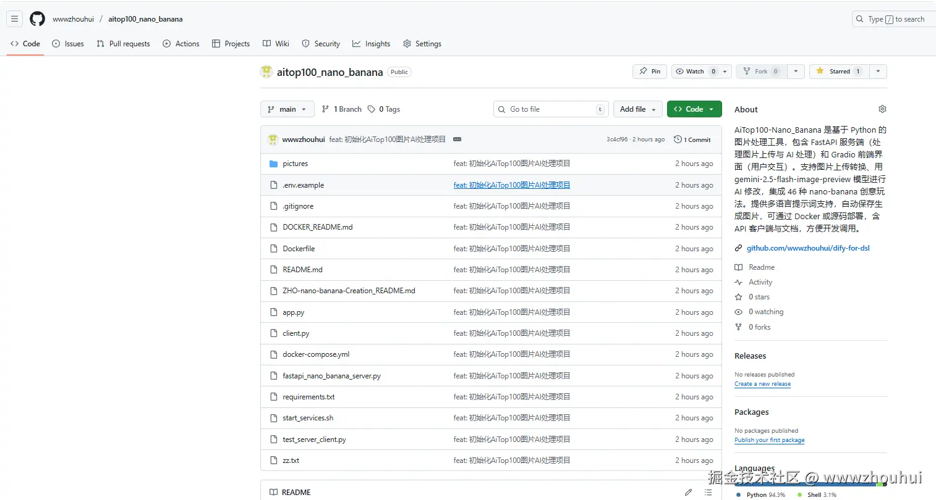Open the repository Settings tab
Screen dimensions: 936x500
[x=422, y=44]
